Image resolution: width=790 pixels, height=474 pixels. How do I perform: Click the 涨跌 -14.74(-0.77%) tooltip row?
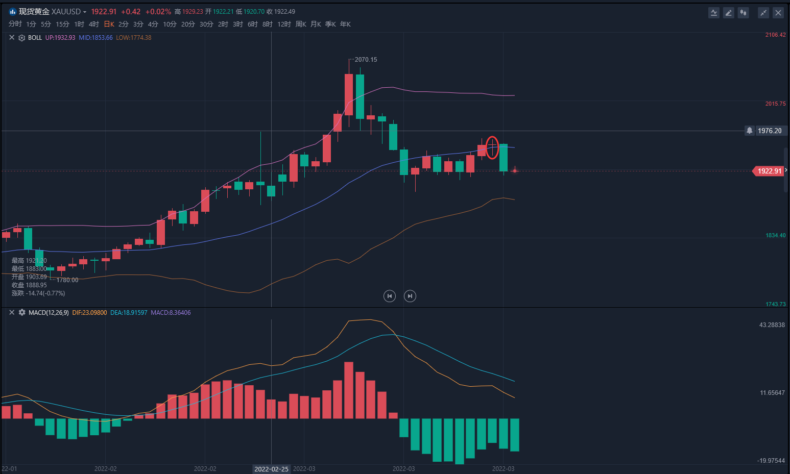pyautogui.click(x=38, y=293)
